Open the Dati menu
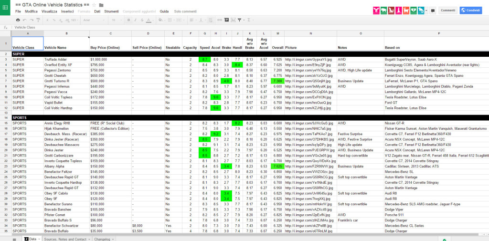489x241 pixels. point(97,11)
